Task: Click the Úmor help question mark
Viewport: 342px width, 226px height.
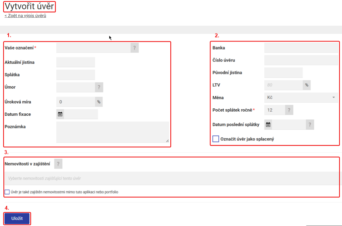Action: coord(99,87)
